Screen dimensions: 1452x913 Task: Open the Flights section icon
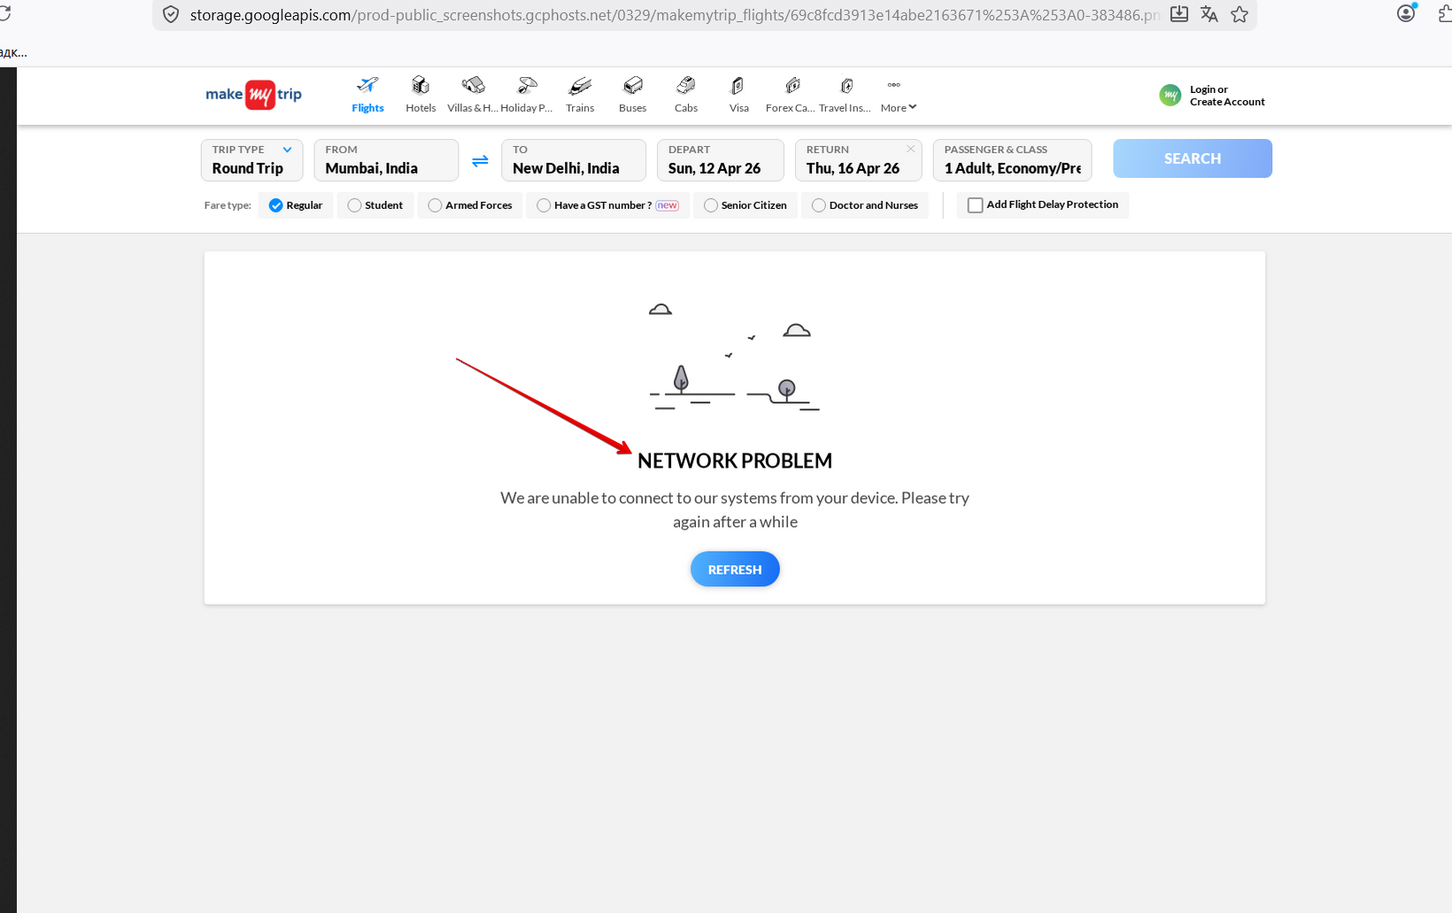tap(367, 86)
